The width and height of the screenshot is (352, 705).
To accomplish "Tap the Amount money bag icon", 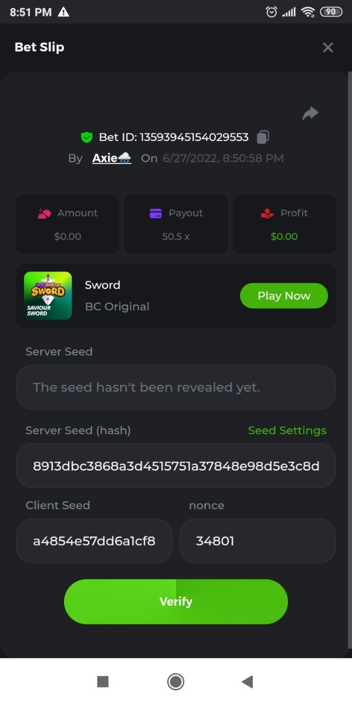I will coord(45,213).
